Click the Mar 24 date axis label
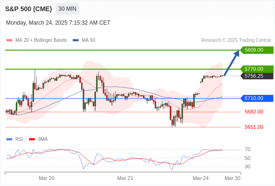 (x=200, y=178)
